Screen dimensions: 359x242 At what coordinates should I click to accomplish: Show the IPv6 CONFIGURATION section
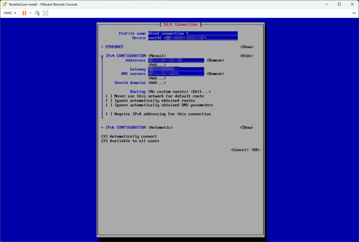246,127
